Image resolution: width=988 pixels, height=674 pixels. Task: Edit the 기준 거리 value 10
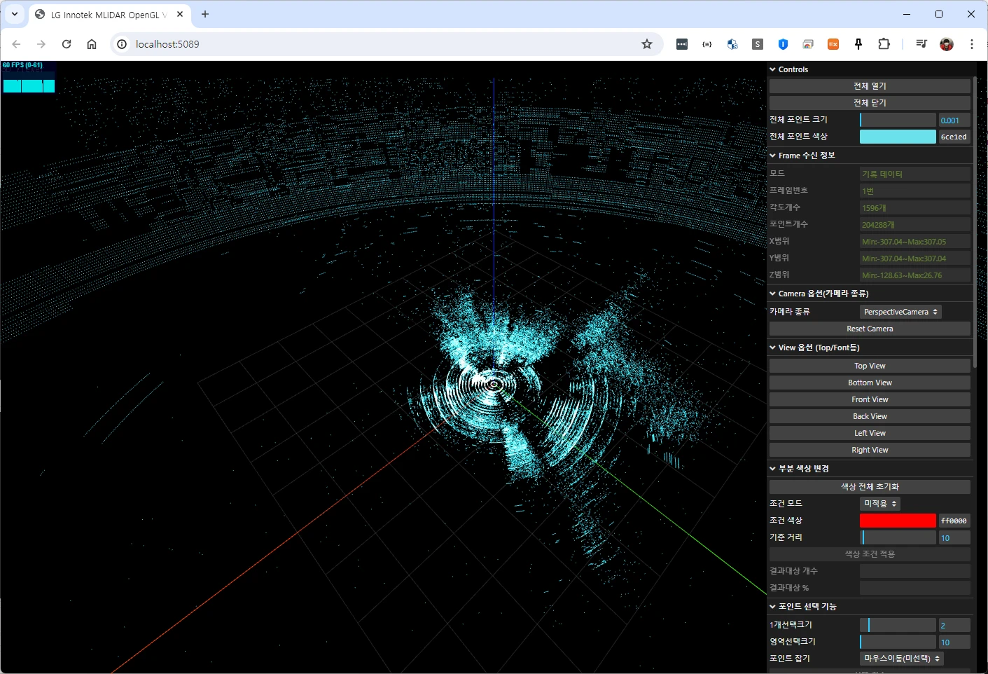954,537
